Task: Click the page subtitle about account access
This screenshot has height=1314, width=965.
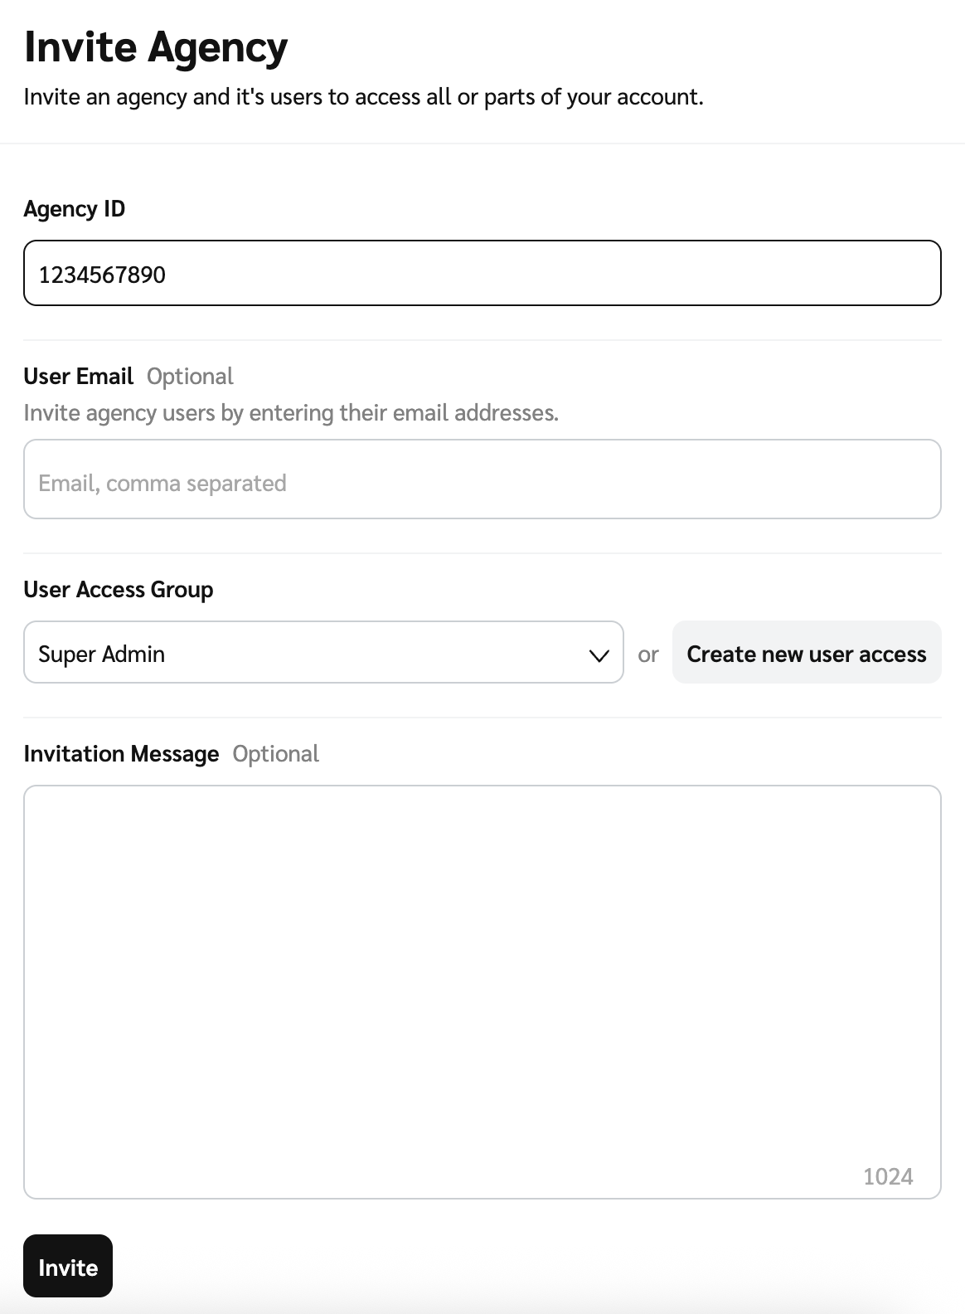Action: [x=363, y=97]
